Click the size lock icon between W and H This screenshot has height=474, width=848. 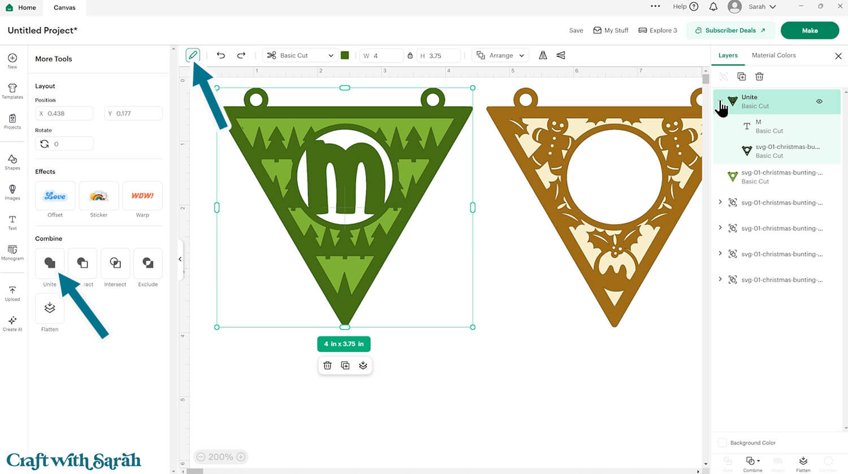(x=410, y=55)
